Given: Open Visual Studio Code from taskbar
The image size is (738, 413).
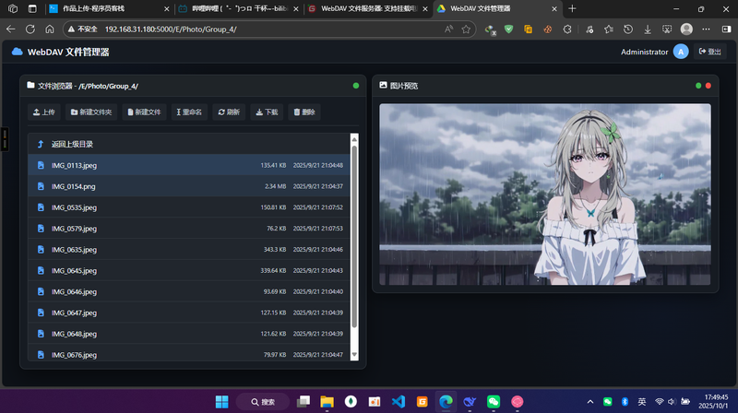Looking at the screenshot, I should (x=399, y=402).
